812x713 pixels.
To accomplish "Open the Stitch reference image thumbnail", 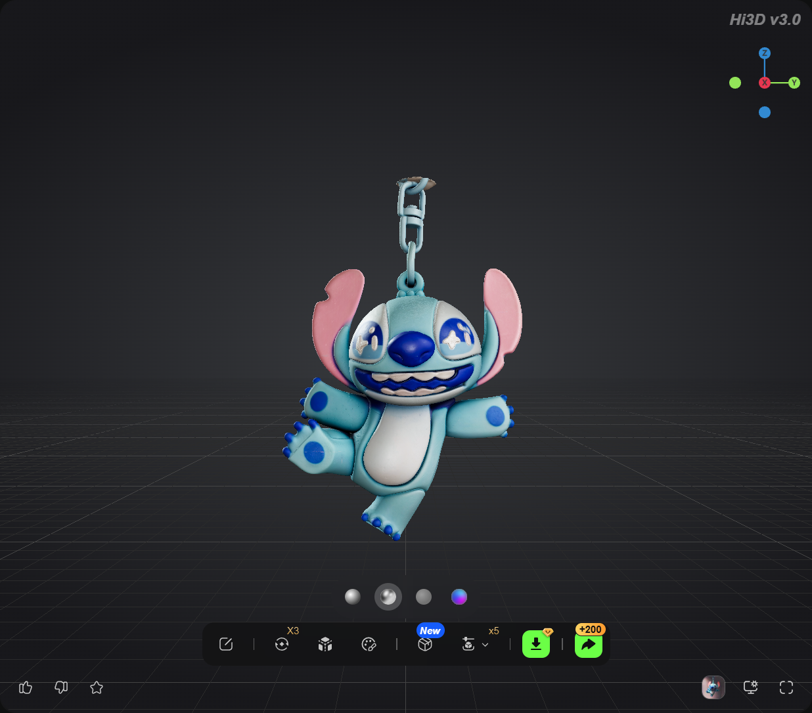I will tap(713, 687).
